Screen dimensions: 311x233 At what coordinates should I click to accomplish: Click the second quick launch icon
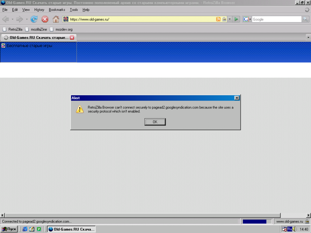32,229
